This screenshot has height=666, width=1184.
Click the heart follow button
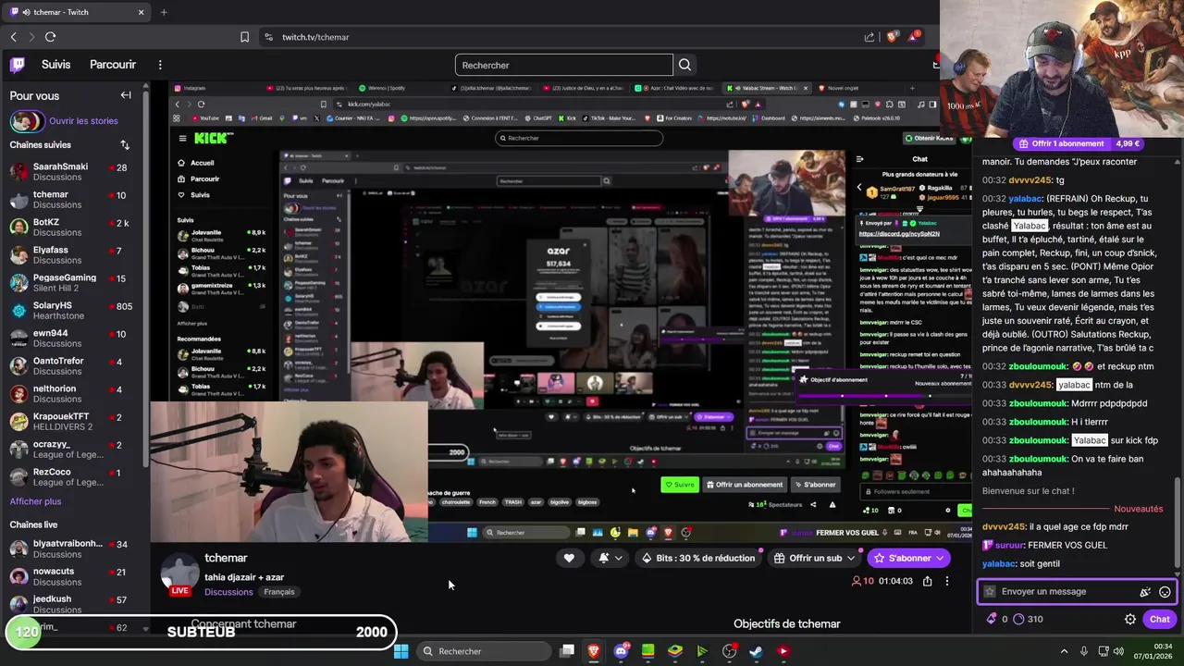click(569, 558)
